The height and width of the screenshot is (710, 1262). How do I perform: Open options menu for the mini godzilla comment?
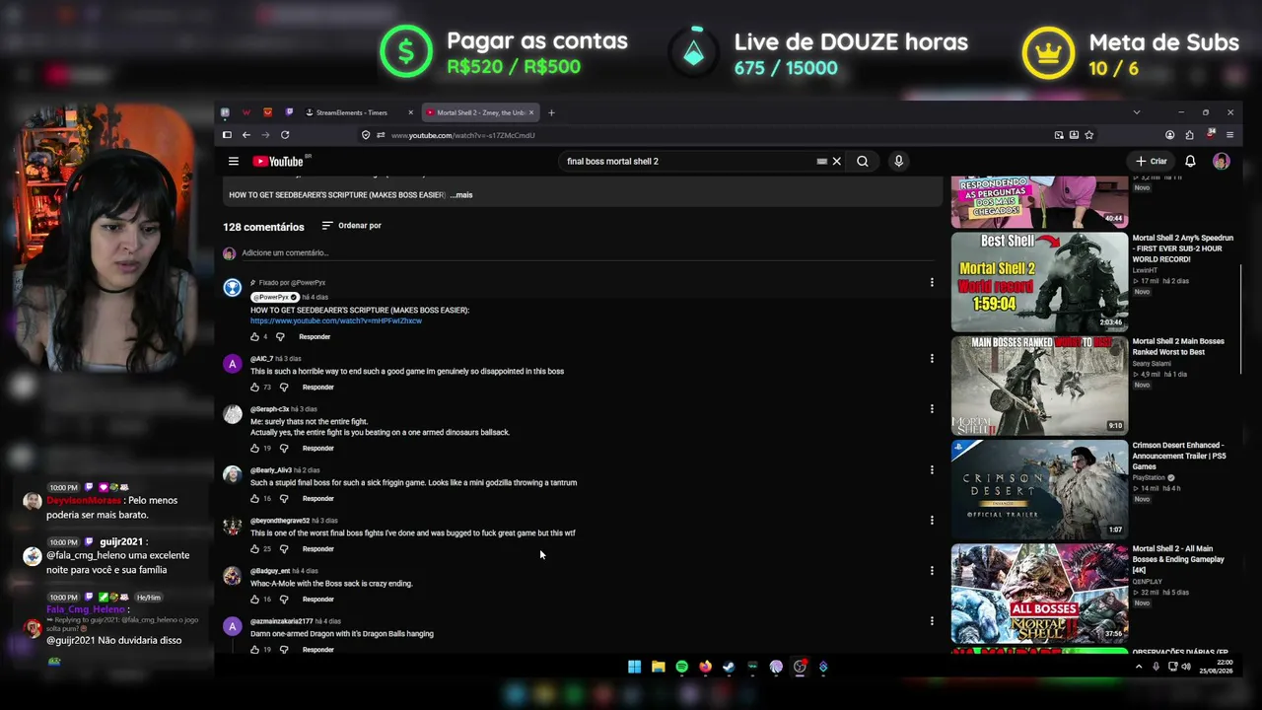[932, 470]
